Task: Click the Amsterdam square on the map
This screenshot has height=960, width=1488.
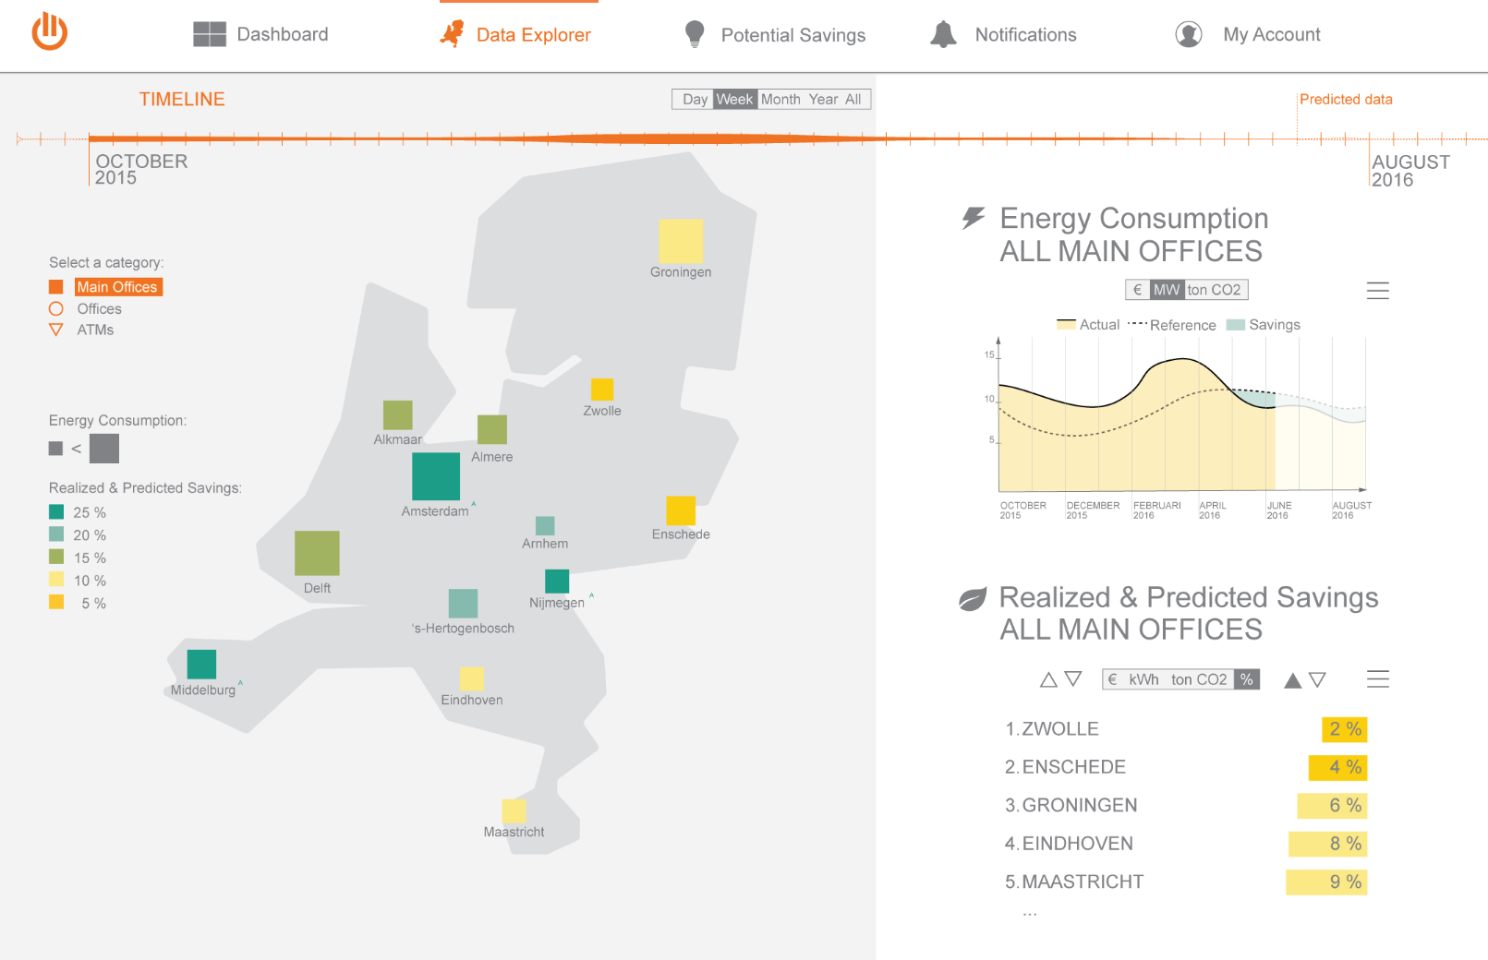Action: (x=436, y=476)
